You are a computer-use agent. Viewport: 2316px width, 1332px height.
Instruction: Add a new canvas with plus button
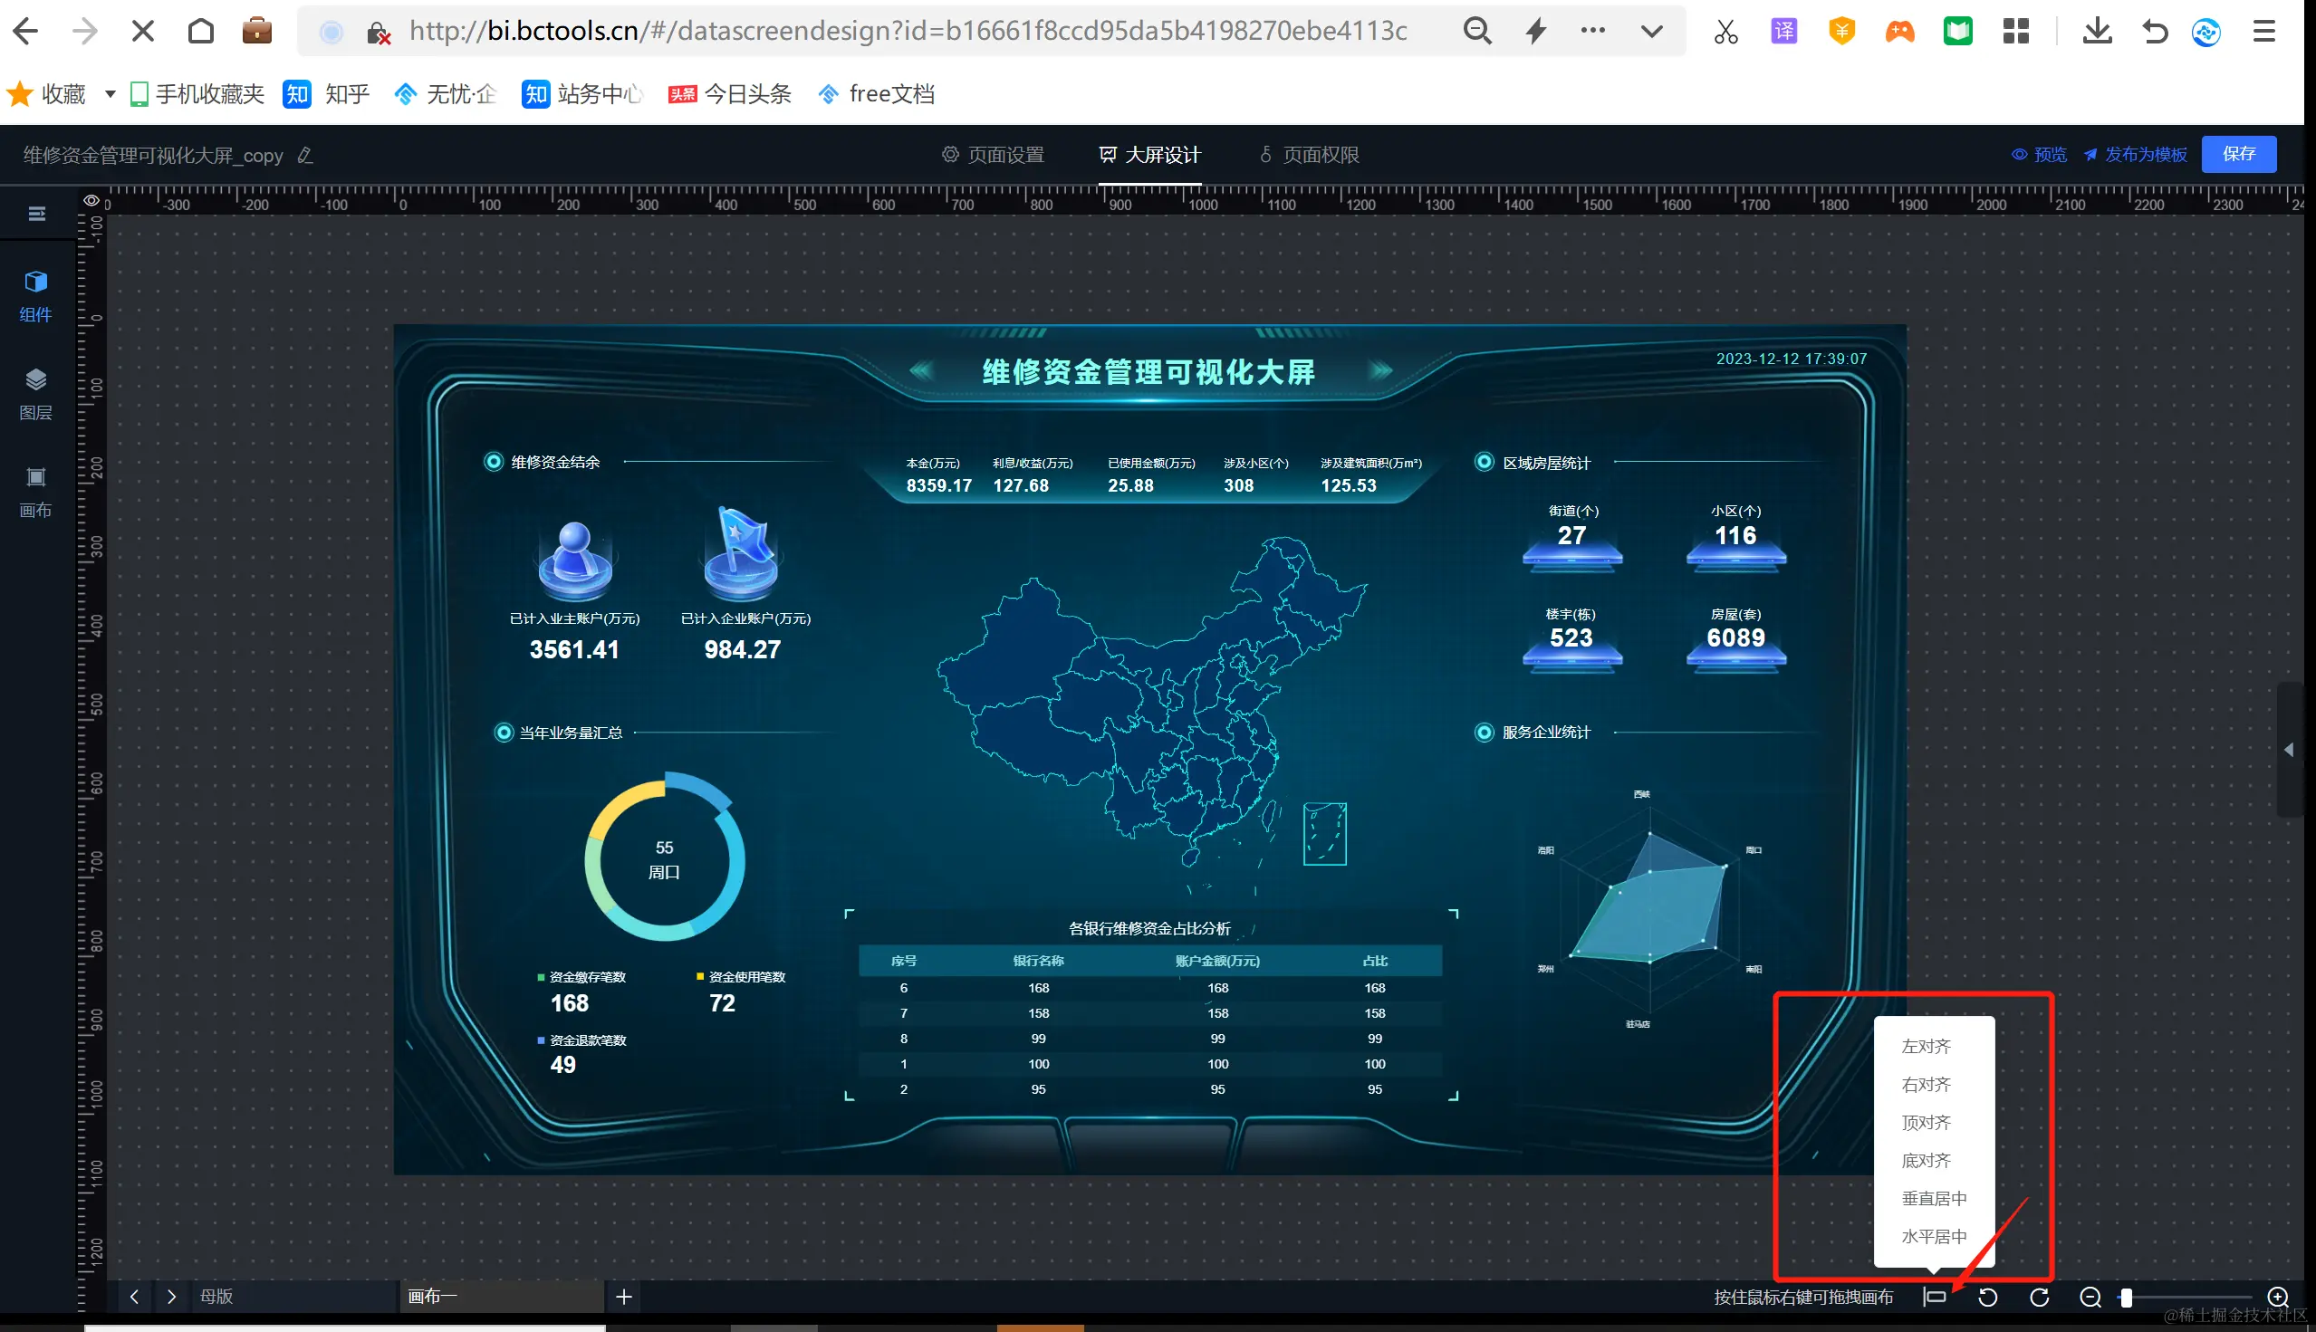[x=624, y=1297]
